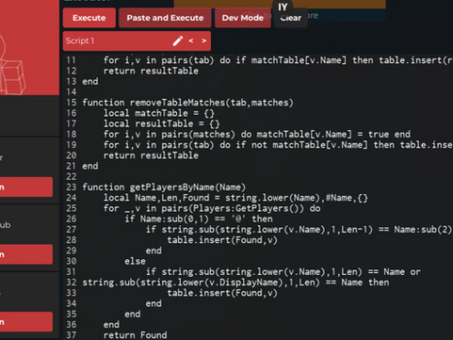
Task: Go to previous script with left arrow
Action: click(191, 40)
